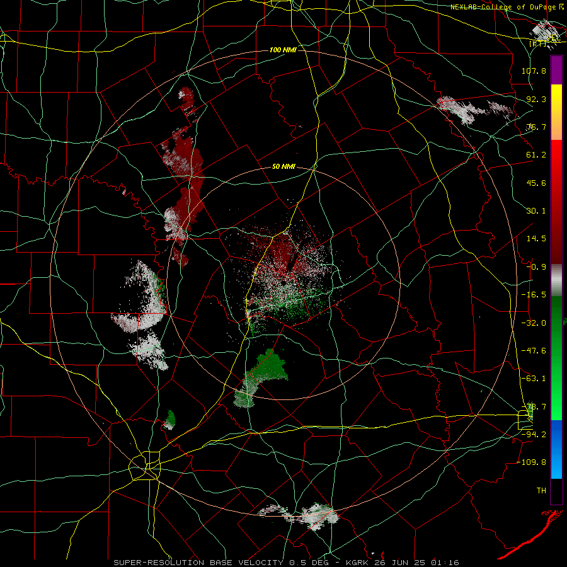Select the -16.5 velocity scale value

point(534,295)
